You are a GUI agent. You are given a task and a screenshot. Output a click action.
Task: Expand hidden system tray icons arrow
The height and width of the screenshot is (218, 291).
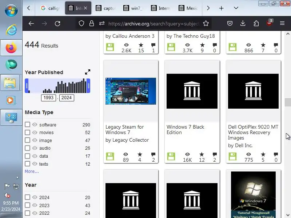pos(17,178)
